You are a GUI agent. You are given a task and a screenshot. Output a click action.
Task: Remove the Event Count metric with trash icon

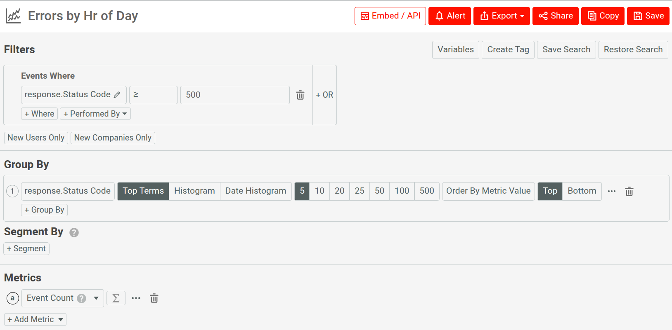[154, 298]
